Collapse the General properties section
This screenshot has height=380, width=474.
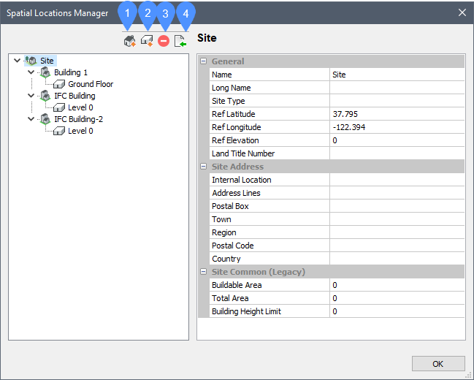tap(204, 61)
